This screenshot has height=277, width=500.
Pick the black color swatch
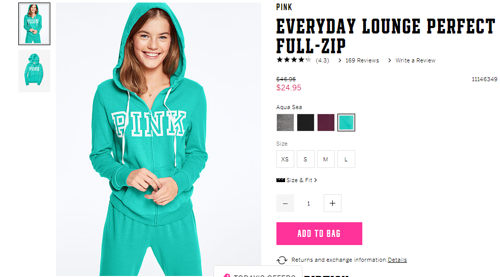click(x=305, y=123)
